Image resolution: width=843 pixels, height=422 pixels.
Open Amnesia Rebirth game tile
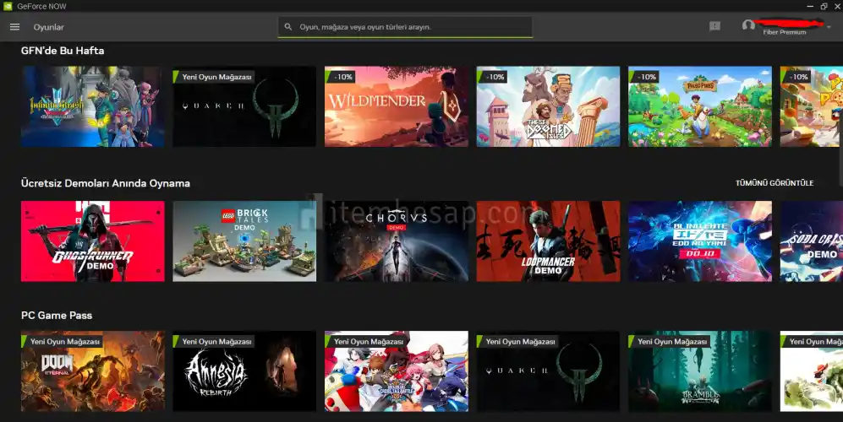pos(244,371)
